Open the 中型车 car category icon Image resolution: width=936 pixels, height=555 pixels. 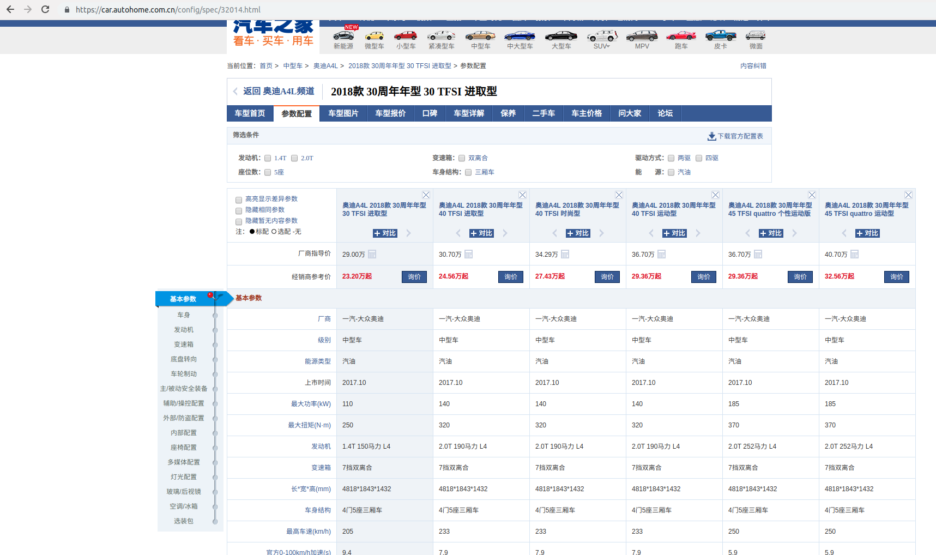tap(480, 36)
